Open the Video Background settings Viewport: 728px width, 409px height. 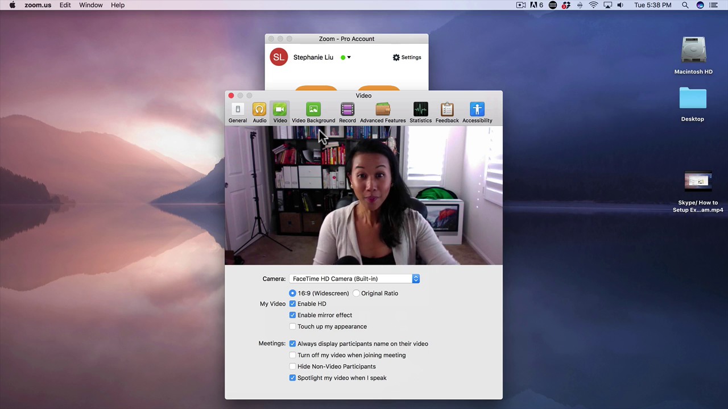(x=313, y=113)
